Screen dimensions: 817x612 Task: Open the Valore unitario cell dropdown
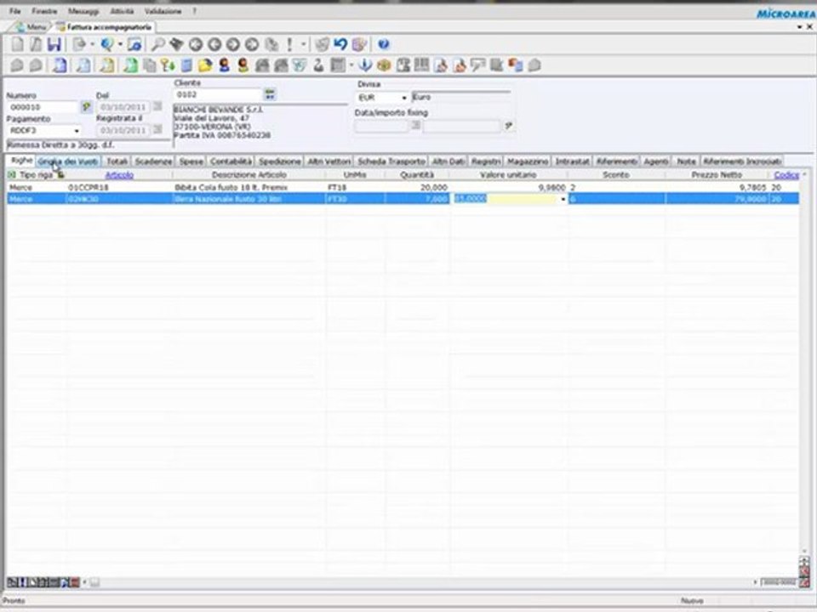click(x=563, y=199)
